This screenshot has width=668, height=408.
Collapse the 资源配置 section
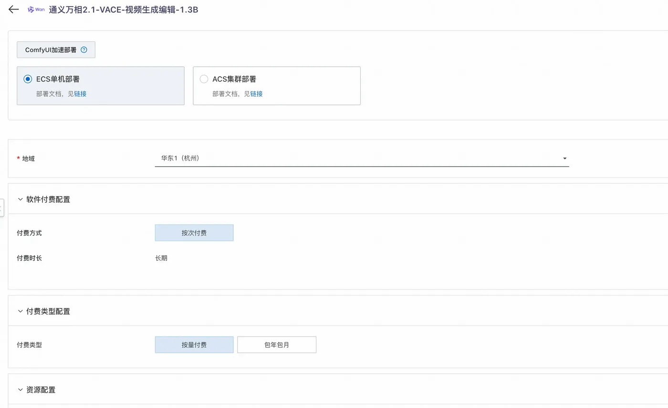pyautogui.click(x=20, y=390)
